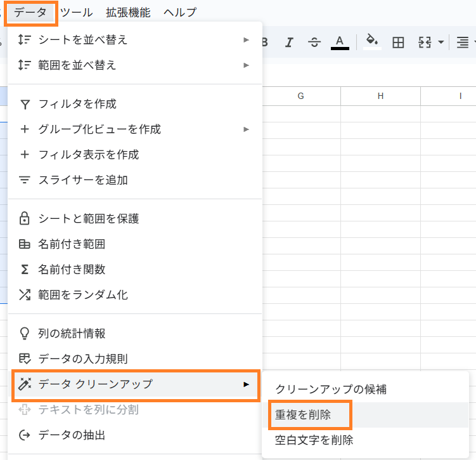Open the text color picker

pyautogui.click(x=340, y=43)
